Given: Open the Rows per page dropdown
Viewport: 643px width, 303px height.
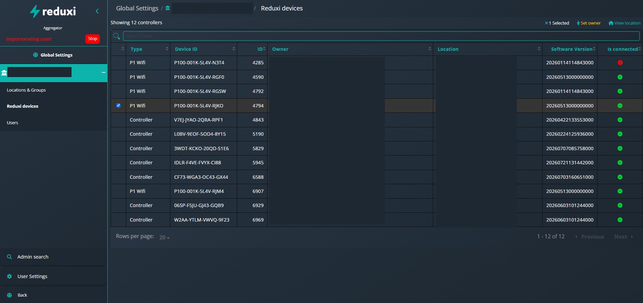Looking at the screenshot, I should [x=164, y=237].
